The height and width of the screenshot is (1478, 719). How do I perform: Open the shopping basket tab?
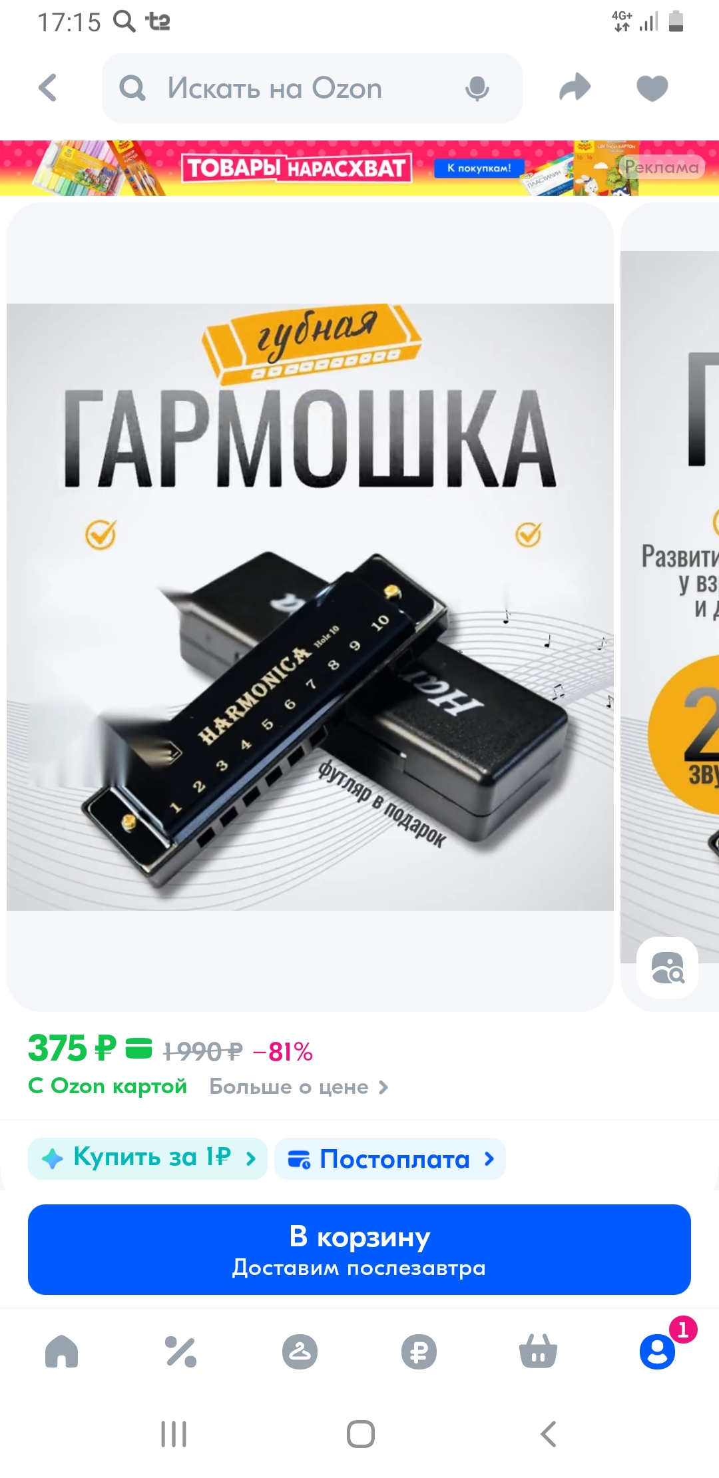538,1352
